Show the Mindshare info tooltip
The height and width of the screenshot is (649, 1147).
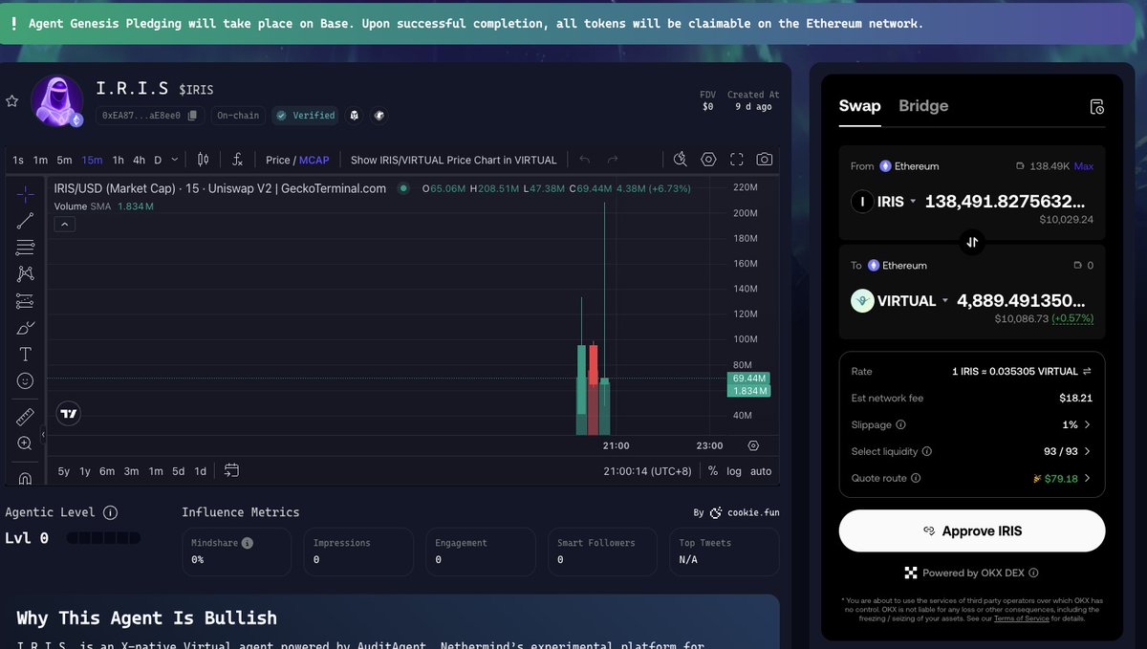click(248, 543)
